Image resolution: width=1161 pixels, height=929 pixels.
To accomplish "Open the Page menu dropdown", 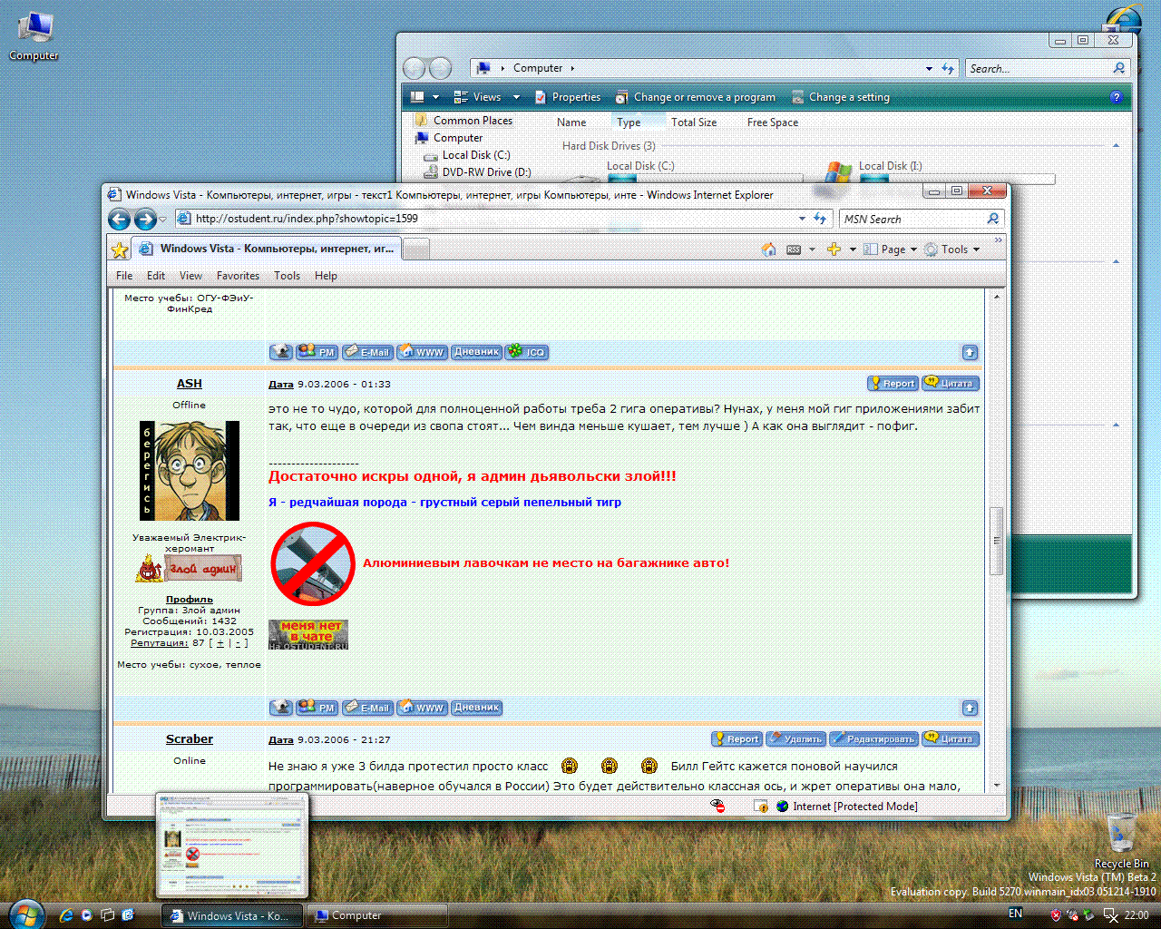I will [x=890, y=249].
